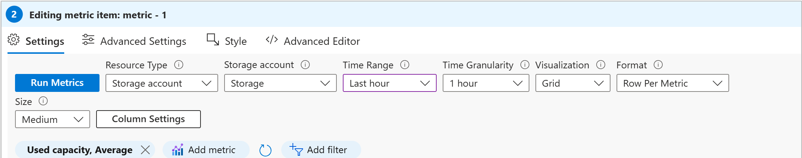
Task: Click the Storage account info icon
Action: [305, 65]
